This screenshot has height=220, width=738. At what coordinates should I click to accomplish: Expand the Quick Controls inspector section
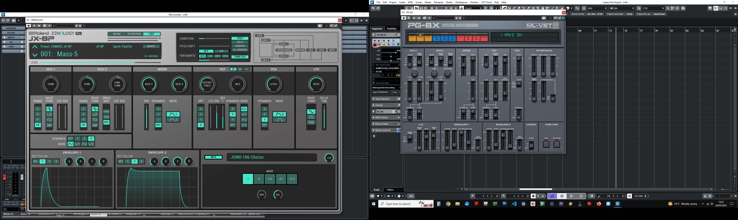click(382, 130)
